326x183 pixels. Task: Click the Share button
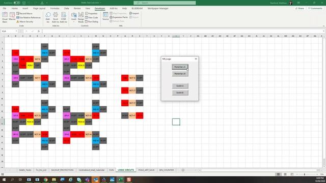point(300,9)
